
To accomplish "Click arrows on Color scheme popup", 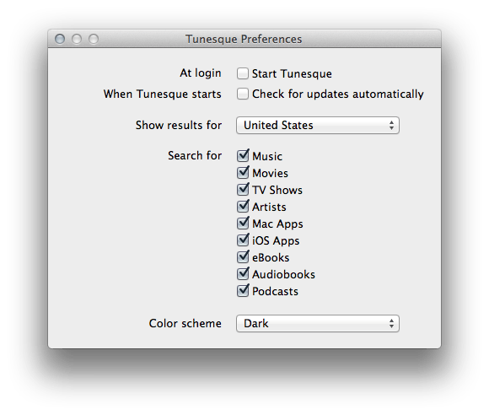I will point(391,324).
